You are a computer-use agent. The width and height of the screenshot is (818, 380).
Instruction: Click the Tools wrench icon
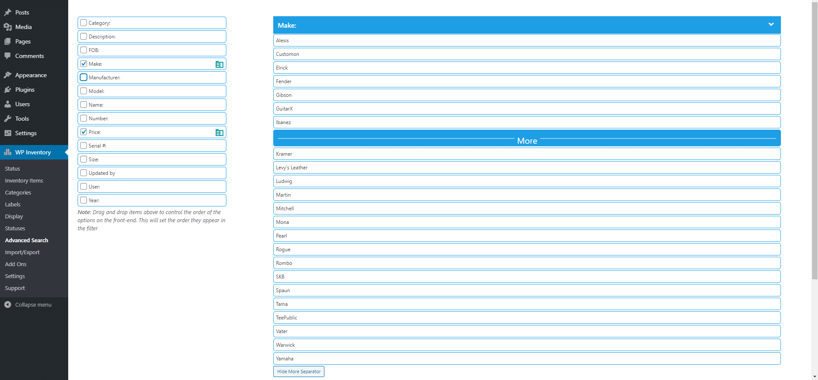tap(8, 119)
